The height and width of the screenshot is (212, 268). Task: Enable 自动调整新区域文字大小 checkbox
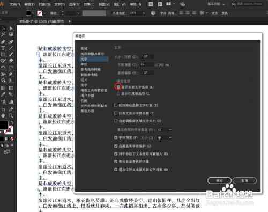coord(116,121)
